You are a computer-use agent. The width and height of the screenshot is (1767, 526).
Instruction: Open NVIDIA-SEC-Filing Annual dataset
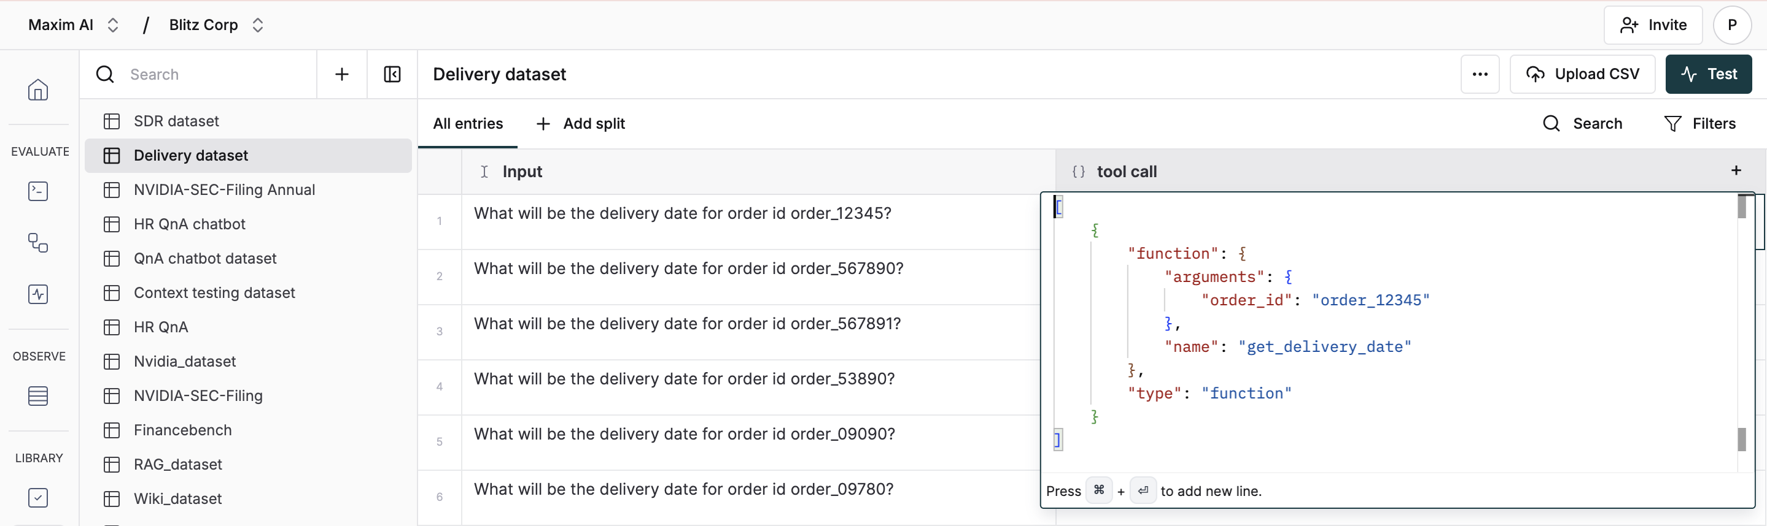[x=247, y=189]
